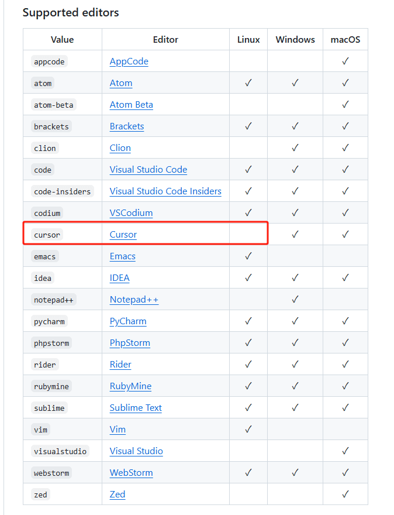Click the macOS checkmark for Atom Beta
The image size is (394, 515).
(x=345, y=104)
